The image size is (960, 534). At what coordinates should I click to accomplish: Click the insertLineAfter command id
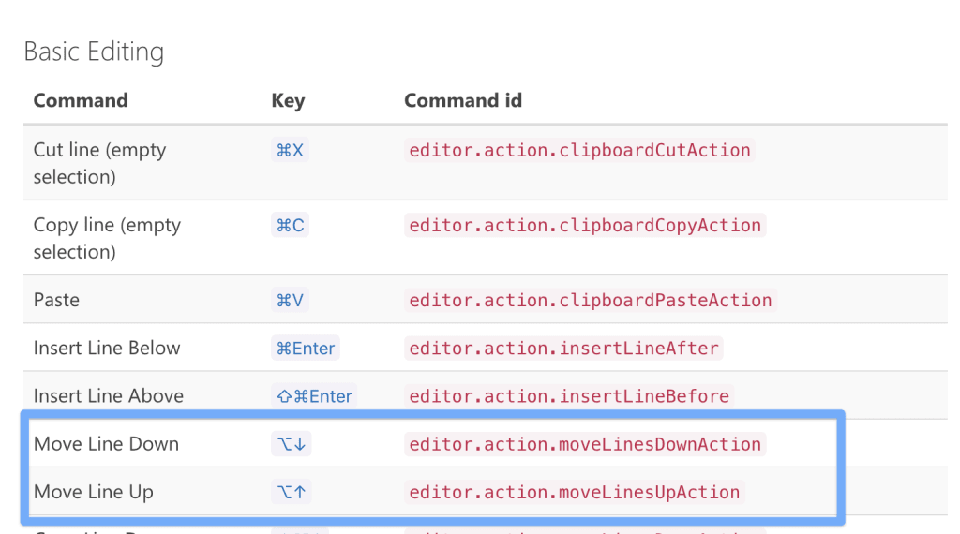point(563,349)
